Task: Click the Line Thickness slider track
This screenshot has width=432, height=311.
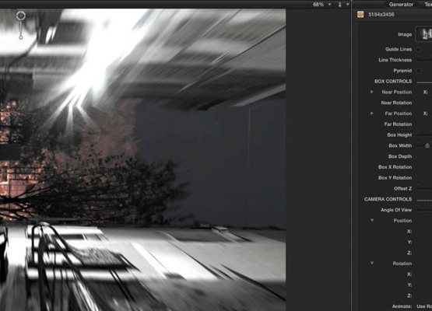Action: tap(424, 60)
